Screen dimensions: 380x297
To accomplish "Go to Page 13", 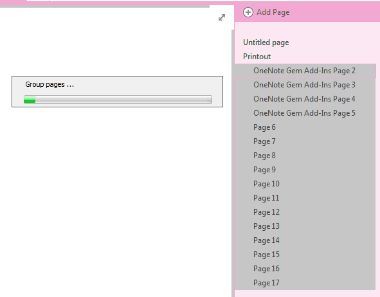I will (305, 226).
